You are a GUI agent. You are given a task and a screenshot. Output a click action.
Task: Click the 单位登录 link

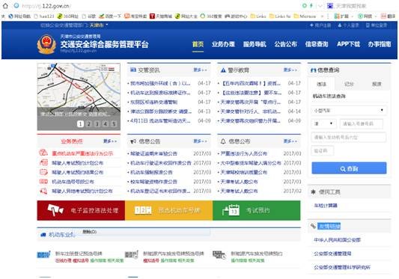click(x=377, y=25)
